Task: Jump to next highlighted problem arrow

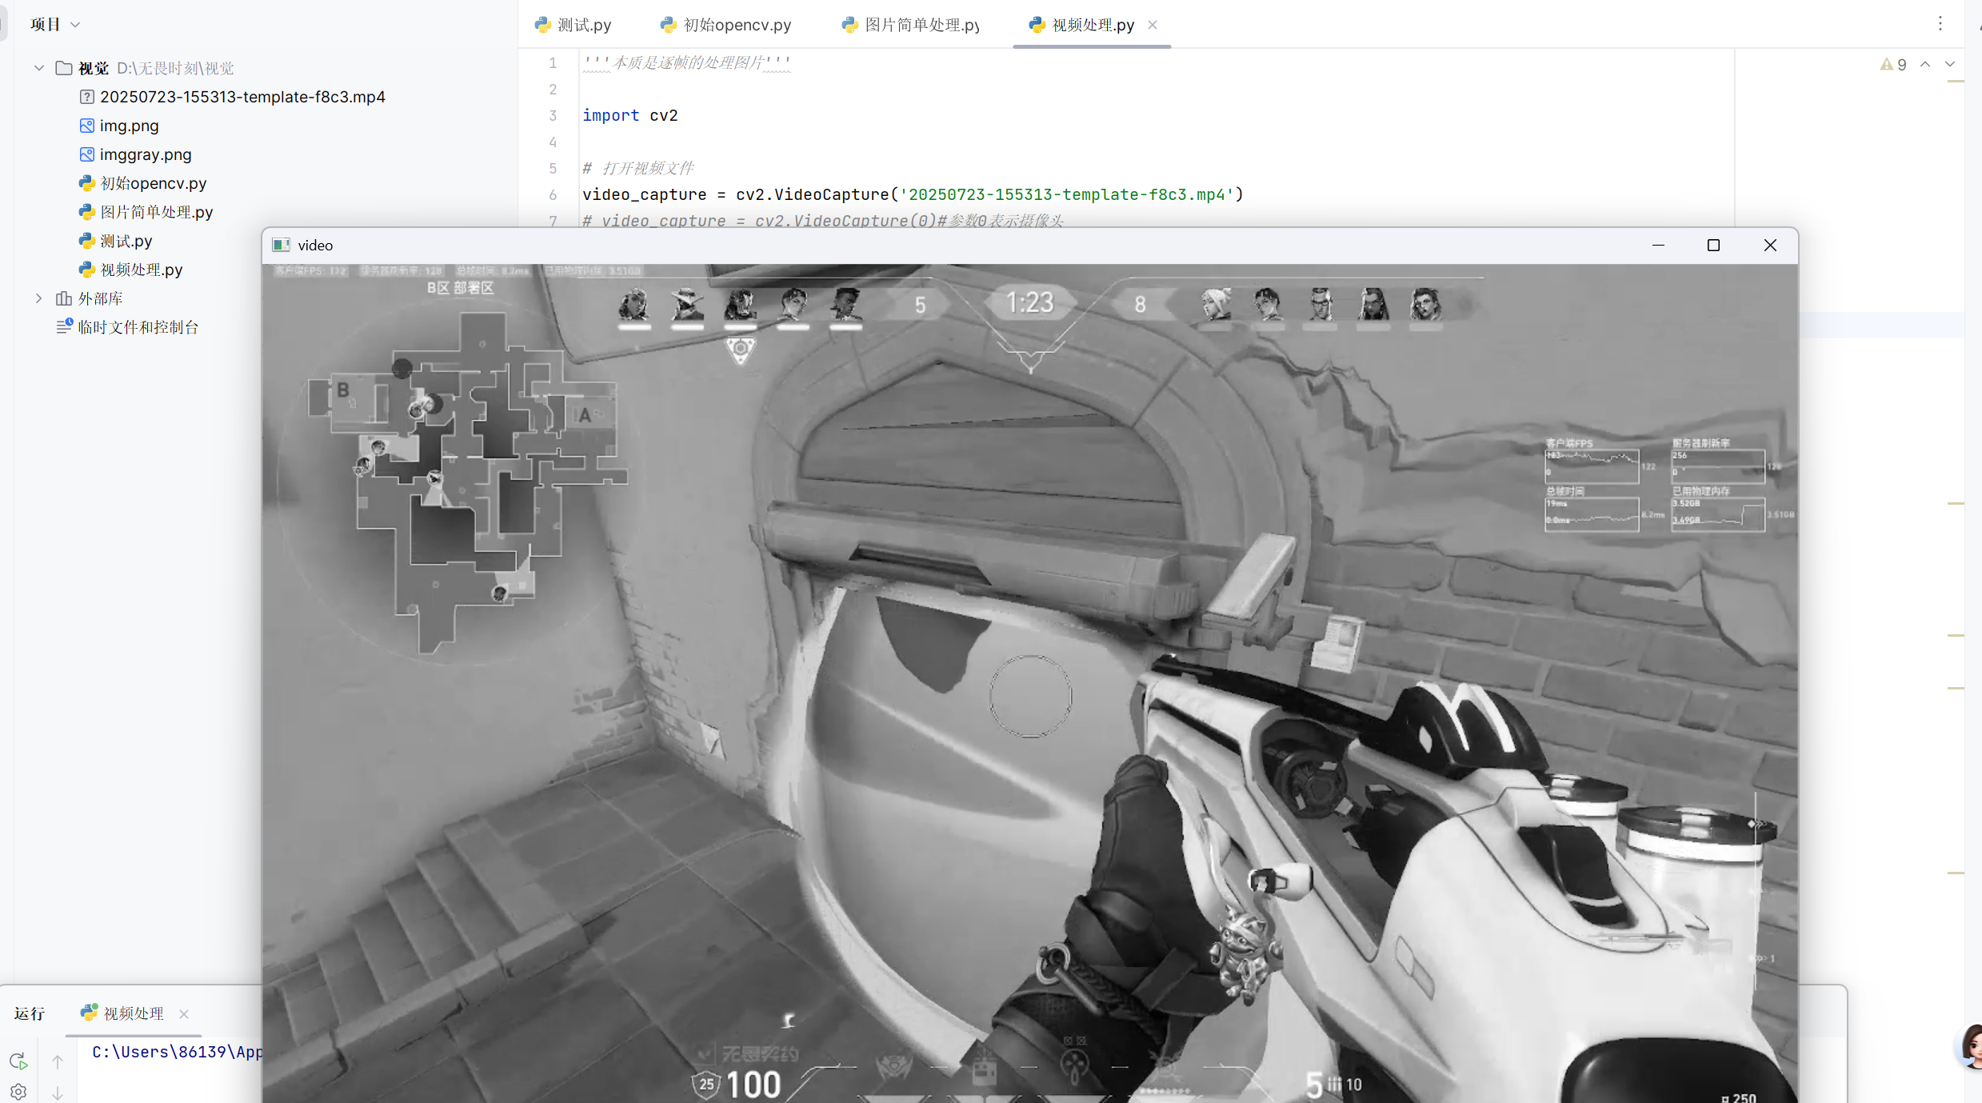Action: 1950,64
